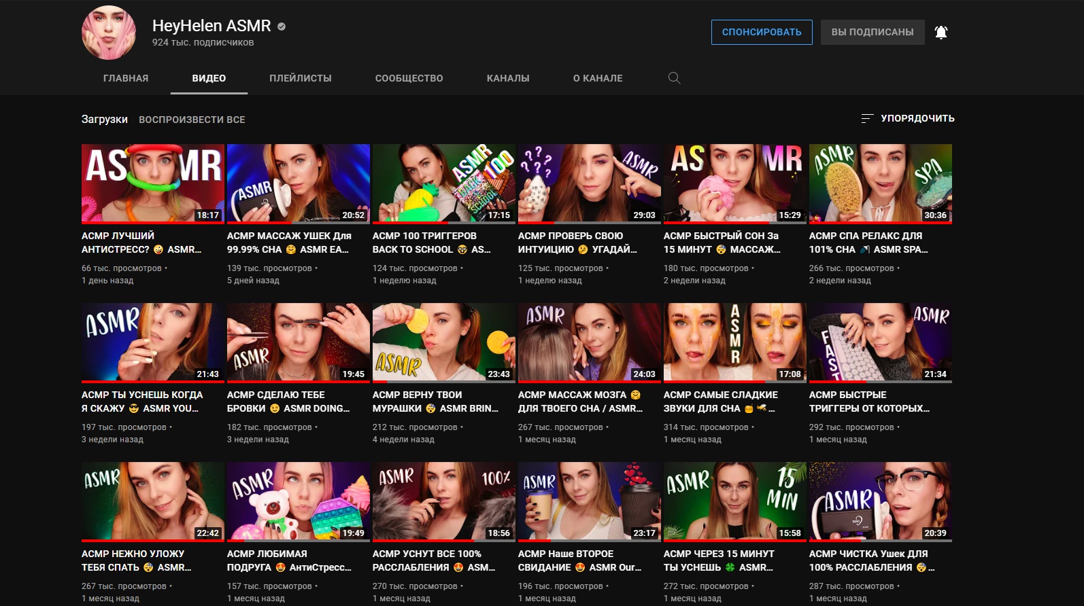
Task: Go to the СООБЩЕСТВО tab
Action: [409, 78]
